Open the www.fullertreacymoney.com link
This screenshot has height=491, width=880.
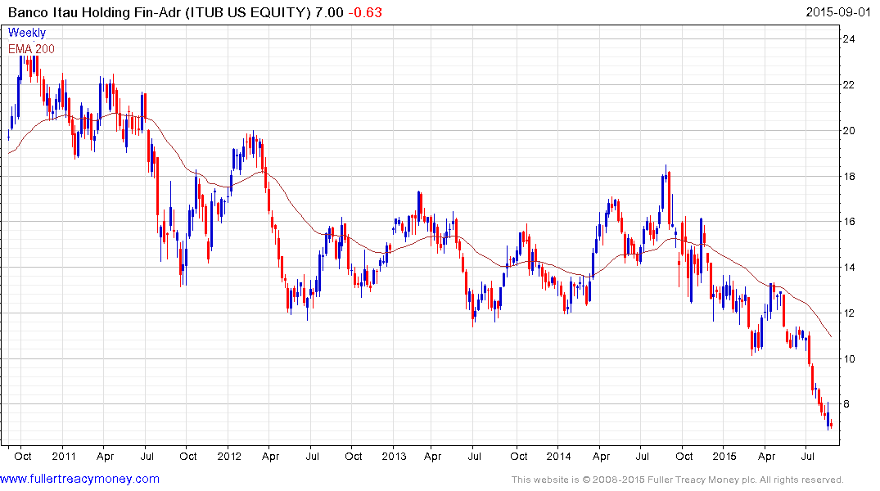pos(79,480)
